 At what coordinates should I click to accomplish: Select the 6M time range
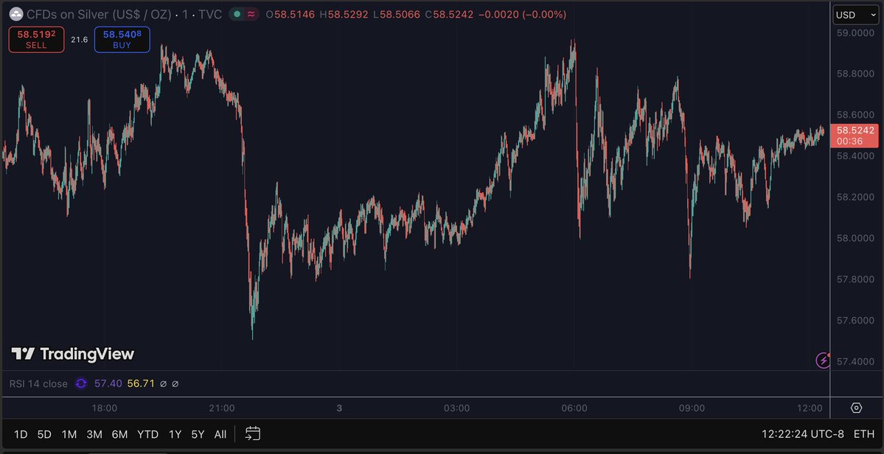pos(119,434)
